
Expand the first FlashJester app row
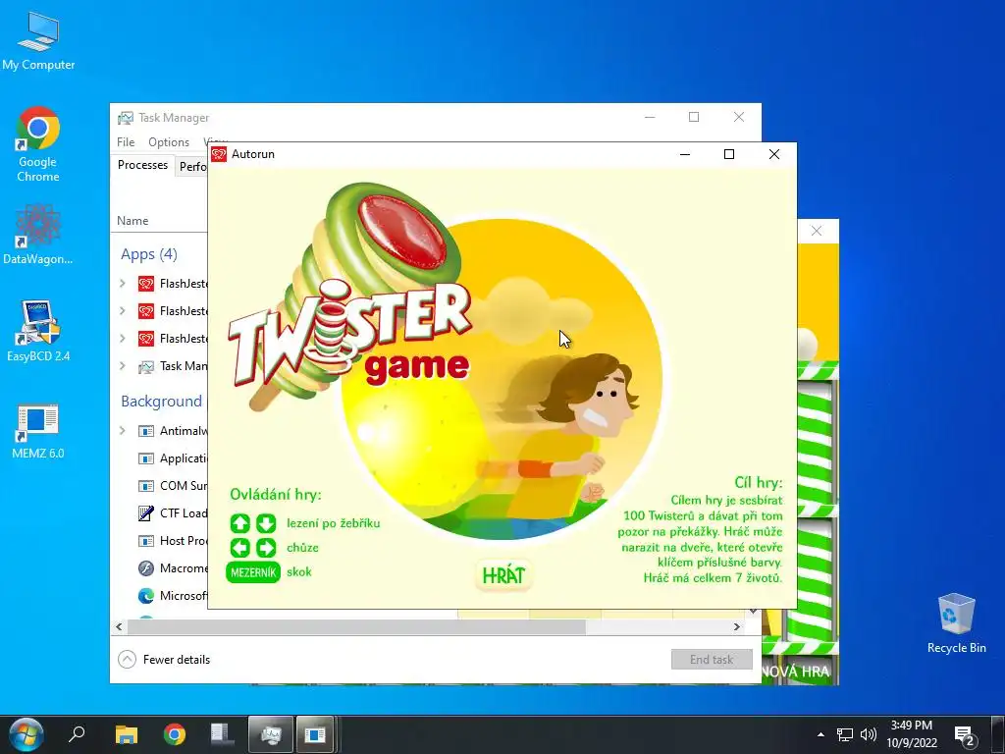tap(123, 283)
